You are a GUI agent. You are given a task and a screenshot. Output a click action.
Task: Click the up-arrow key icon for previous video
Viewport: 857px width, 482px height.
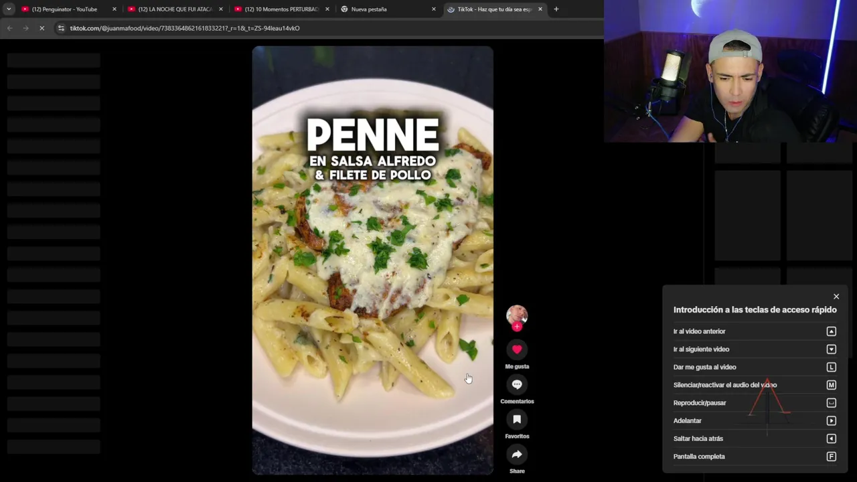(x=831, y=331)
